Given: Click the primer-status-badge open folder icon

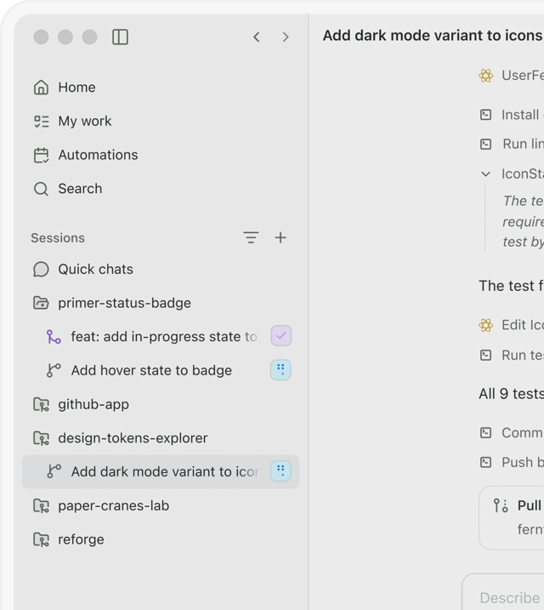Looking at the screenshot, I should tap(41, 303).
